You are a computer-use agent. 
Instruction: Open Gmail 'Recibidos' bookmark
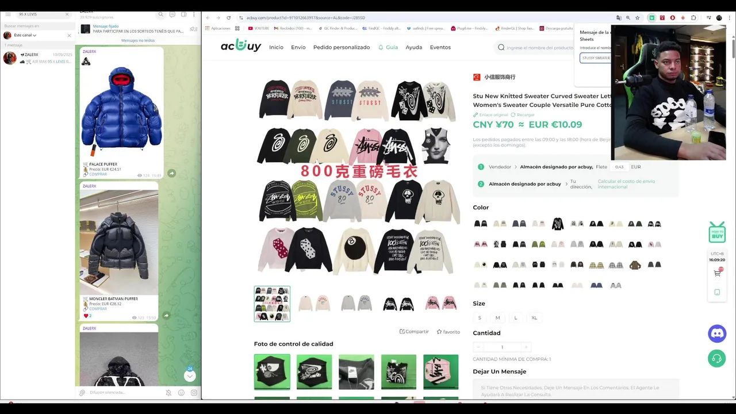pos(293,28)
